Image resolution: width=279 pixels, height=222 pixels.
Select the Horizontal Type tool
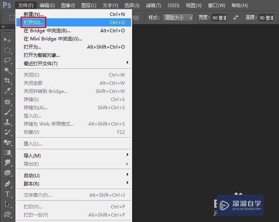tap(7, 194)
